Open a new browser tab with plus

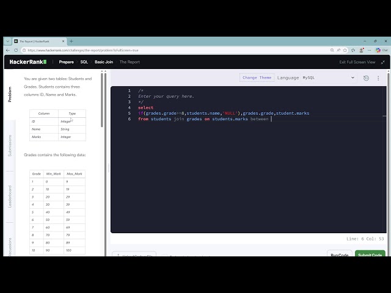(x=71, y=41)
